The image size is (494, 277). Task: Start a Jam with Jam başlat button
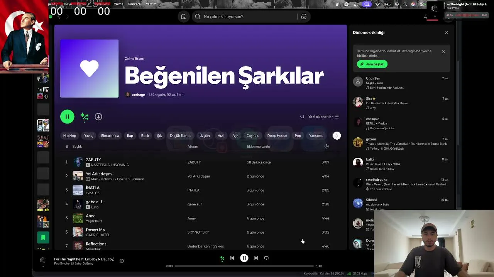point(372,64)
